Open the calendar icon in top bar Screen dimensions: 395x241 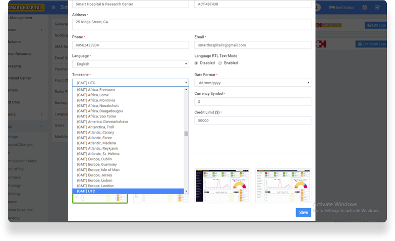point(364,8)
